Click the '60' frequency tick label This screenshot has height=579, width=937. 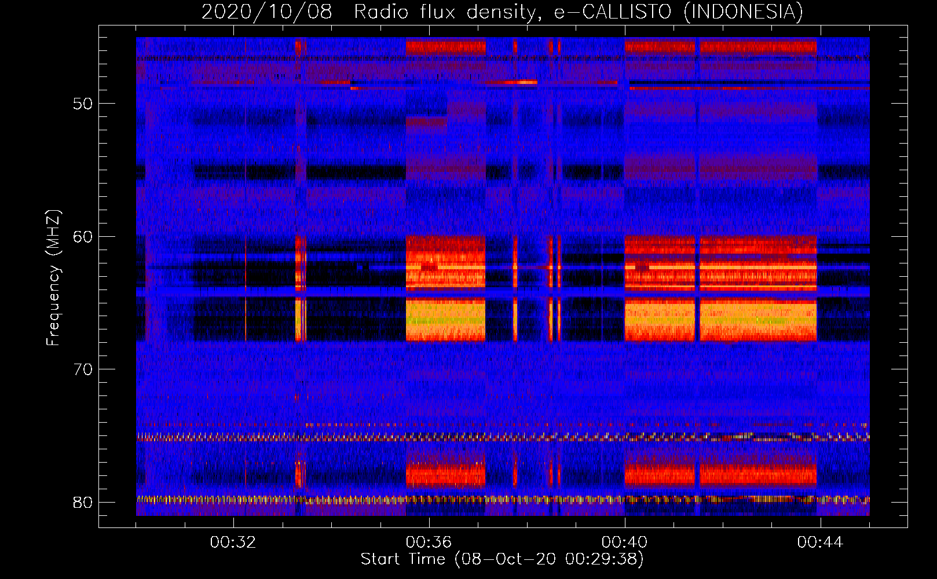[x=83, y=237]
